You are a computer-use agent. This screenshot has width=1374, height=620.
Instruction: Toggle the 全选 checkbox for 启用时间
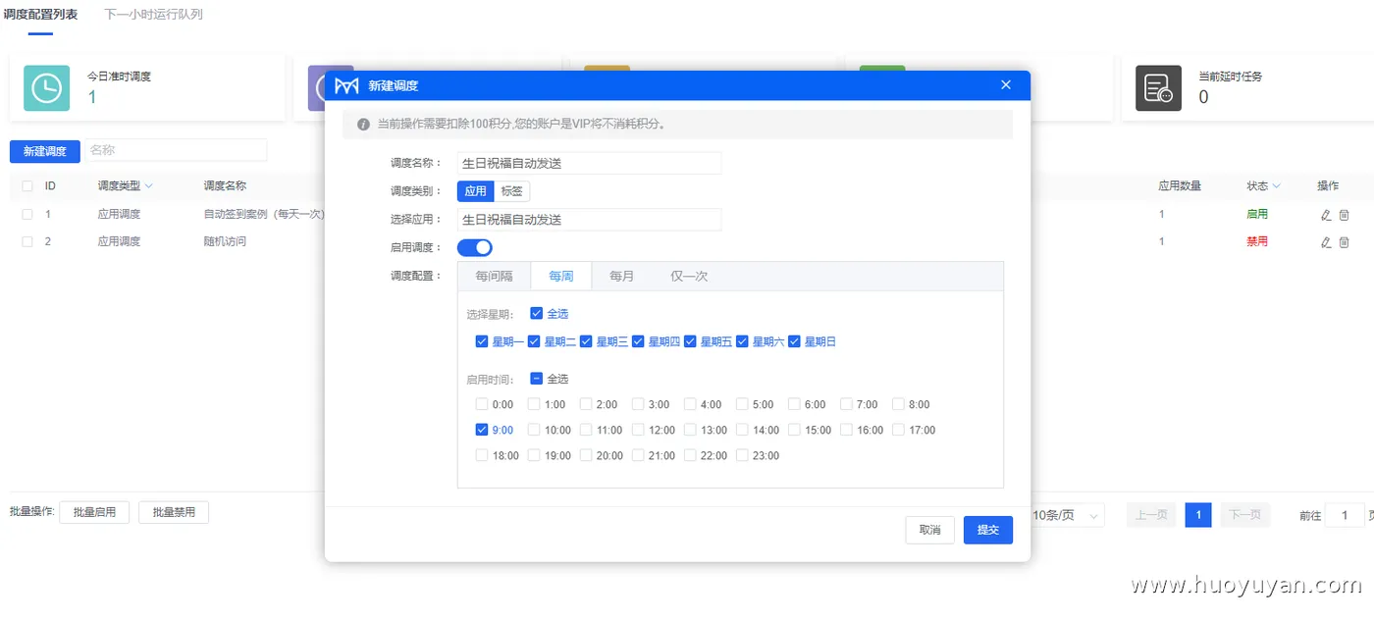point(537,379)
